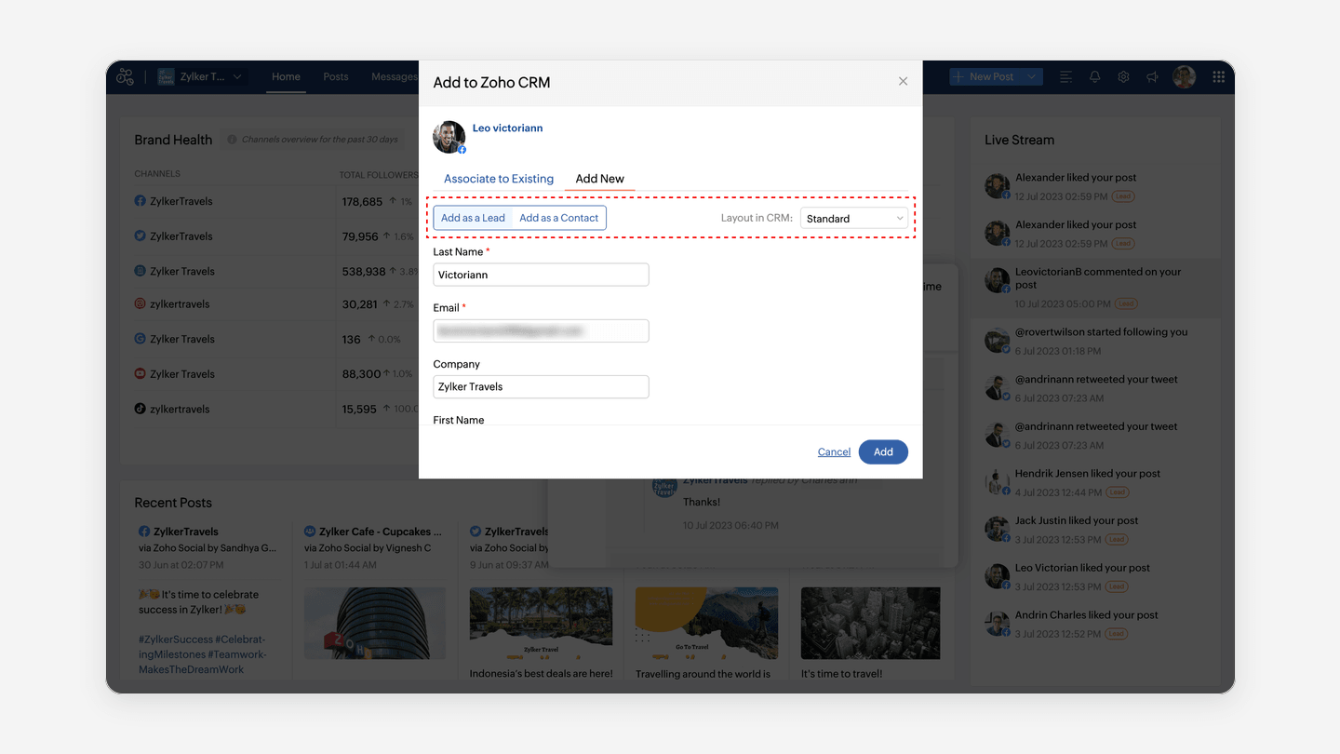This screenshot has height=754, width=1340.
Task: Click the TOTAL FOLLOWERS column header
Action: click(379, 174)
